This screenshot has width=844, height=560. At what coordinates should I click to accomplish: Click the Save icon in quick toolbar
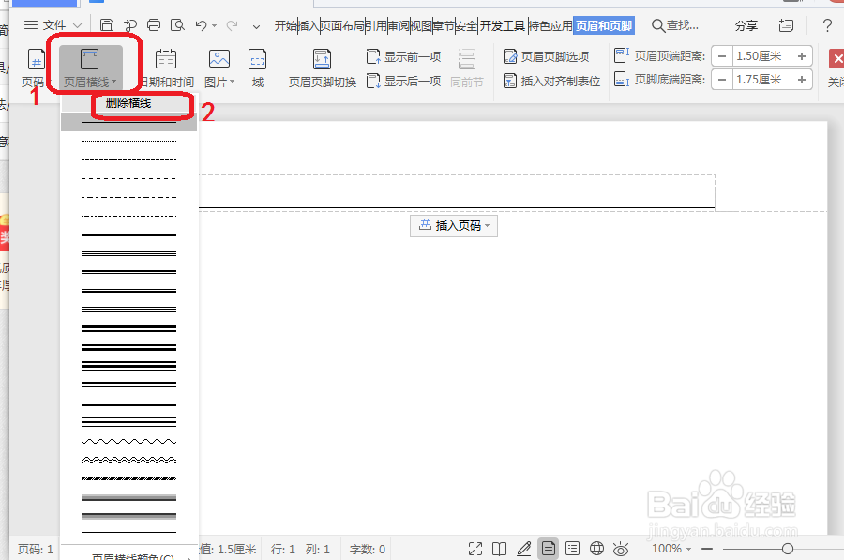pos(107,25)
